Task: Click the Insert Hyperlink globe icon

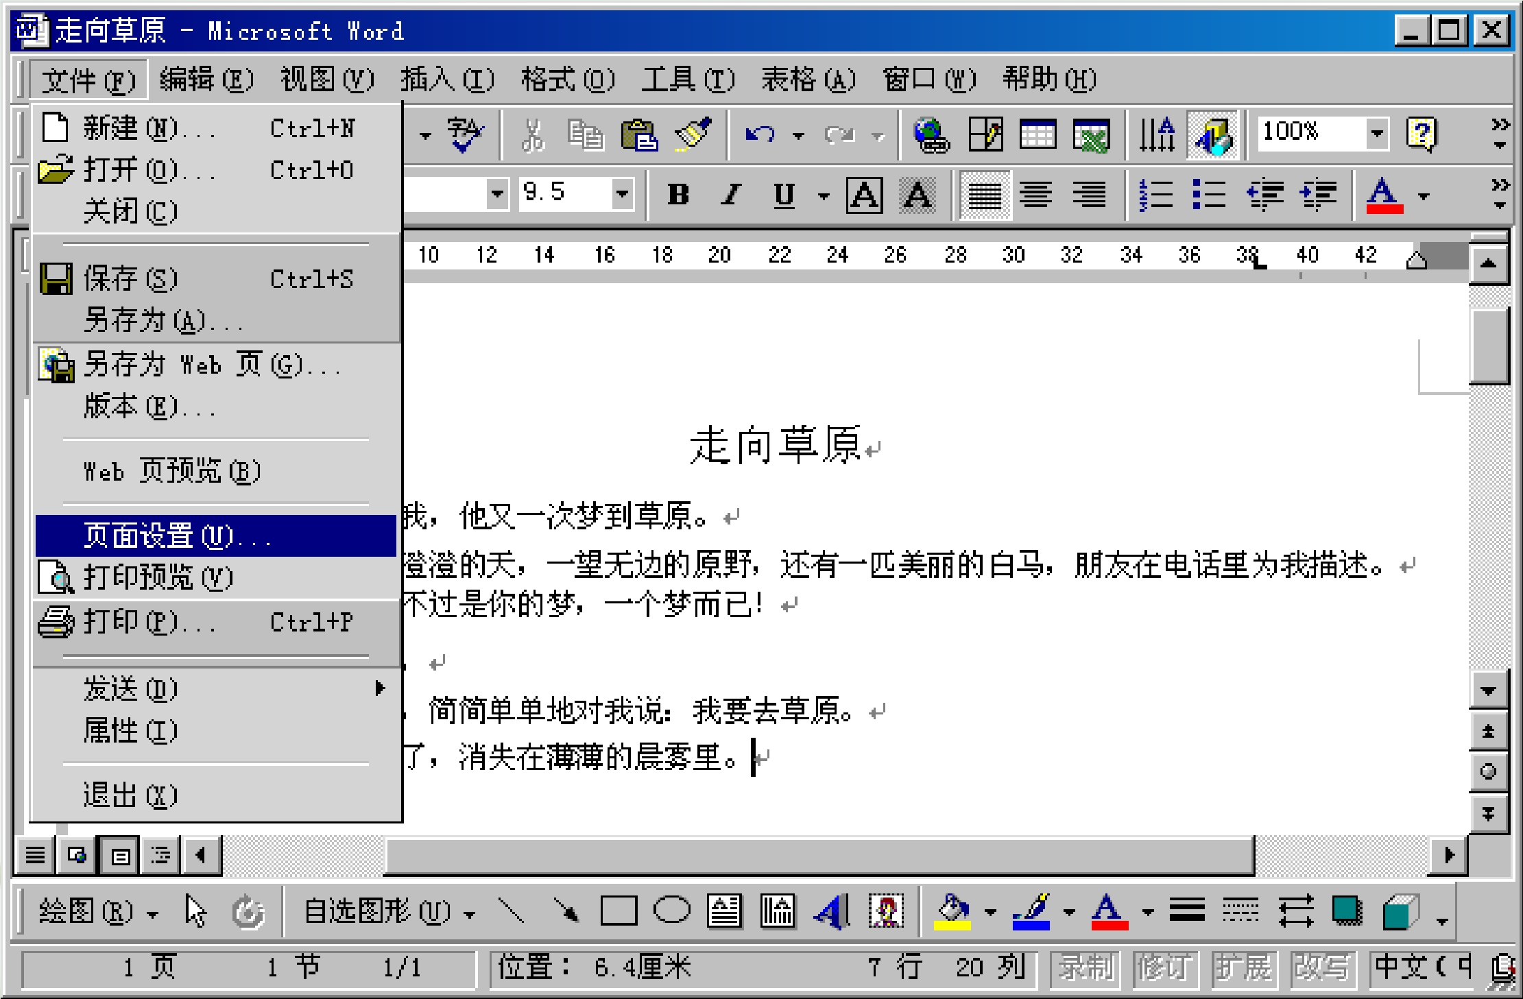Action: 931,134
